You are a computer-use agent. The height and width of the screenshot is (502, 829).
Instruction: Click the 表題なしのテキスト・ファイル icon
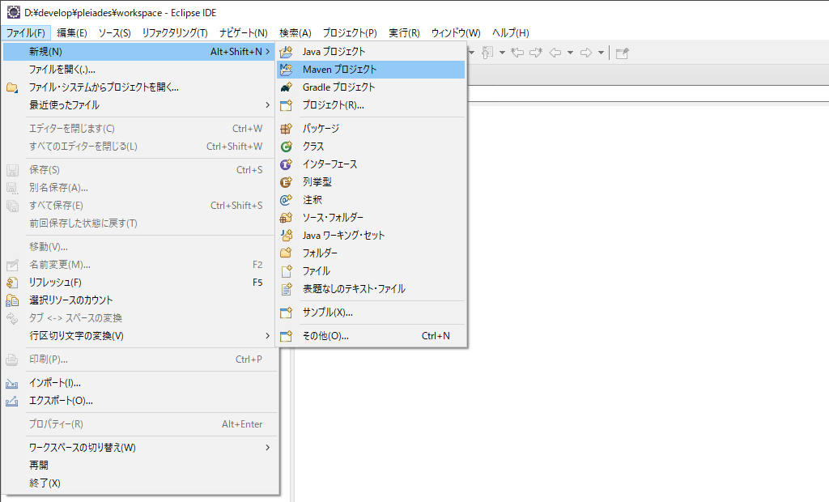pyautogui.click(x=286, y=289)
